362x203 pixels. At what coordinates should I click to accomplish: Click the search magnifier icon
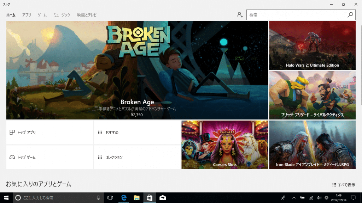(350, 15)
